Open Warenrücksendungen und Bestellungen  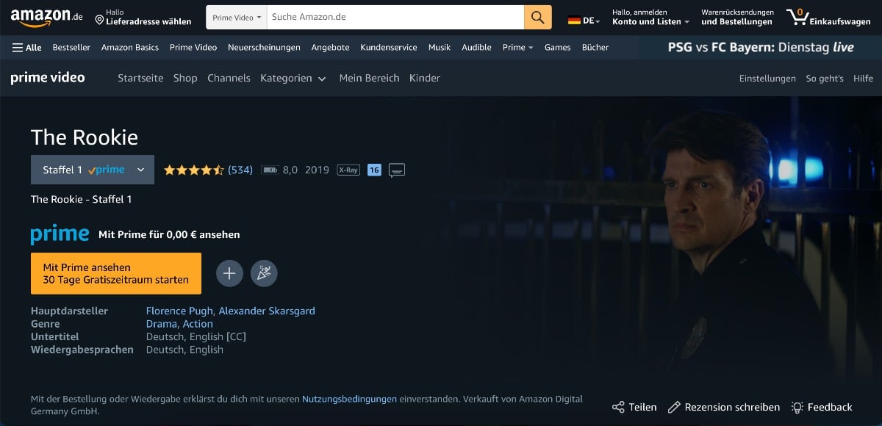(x=737, y=17)
